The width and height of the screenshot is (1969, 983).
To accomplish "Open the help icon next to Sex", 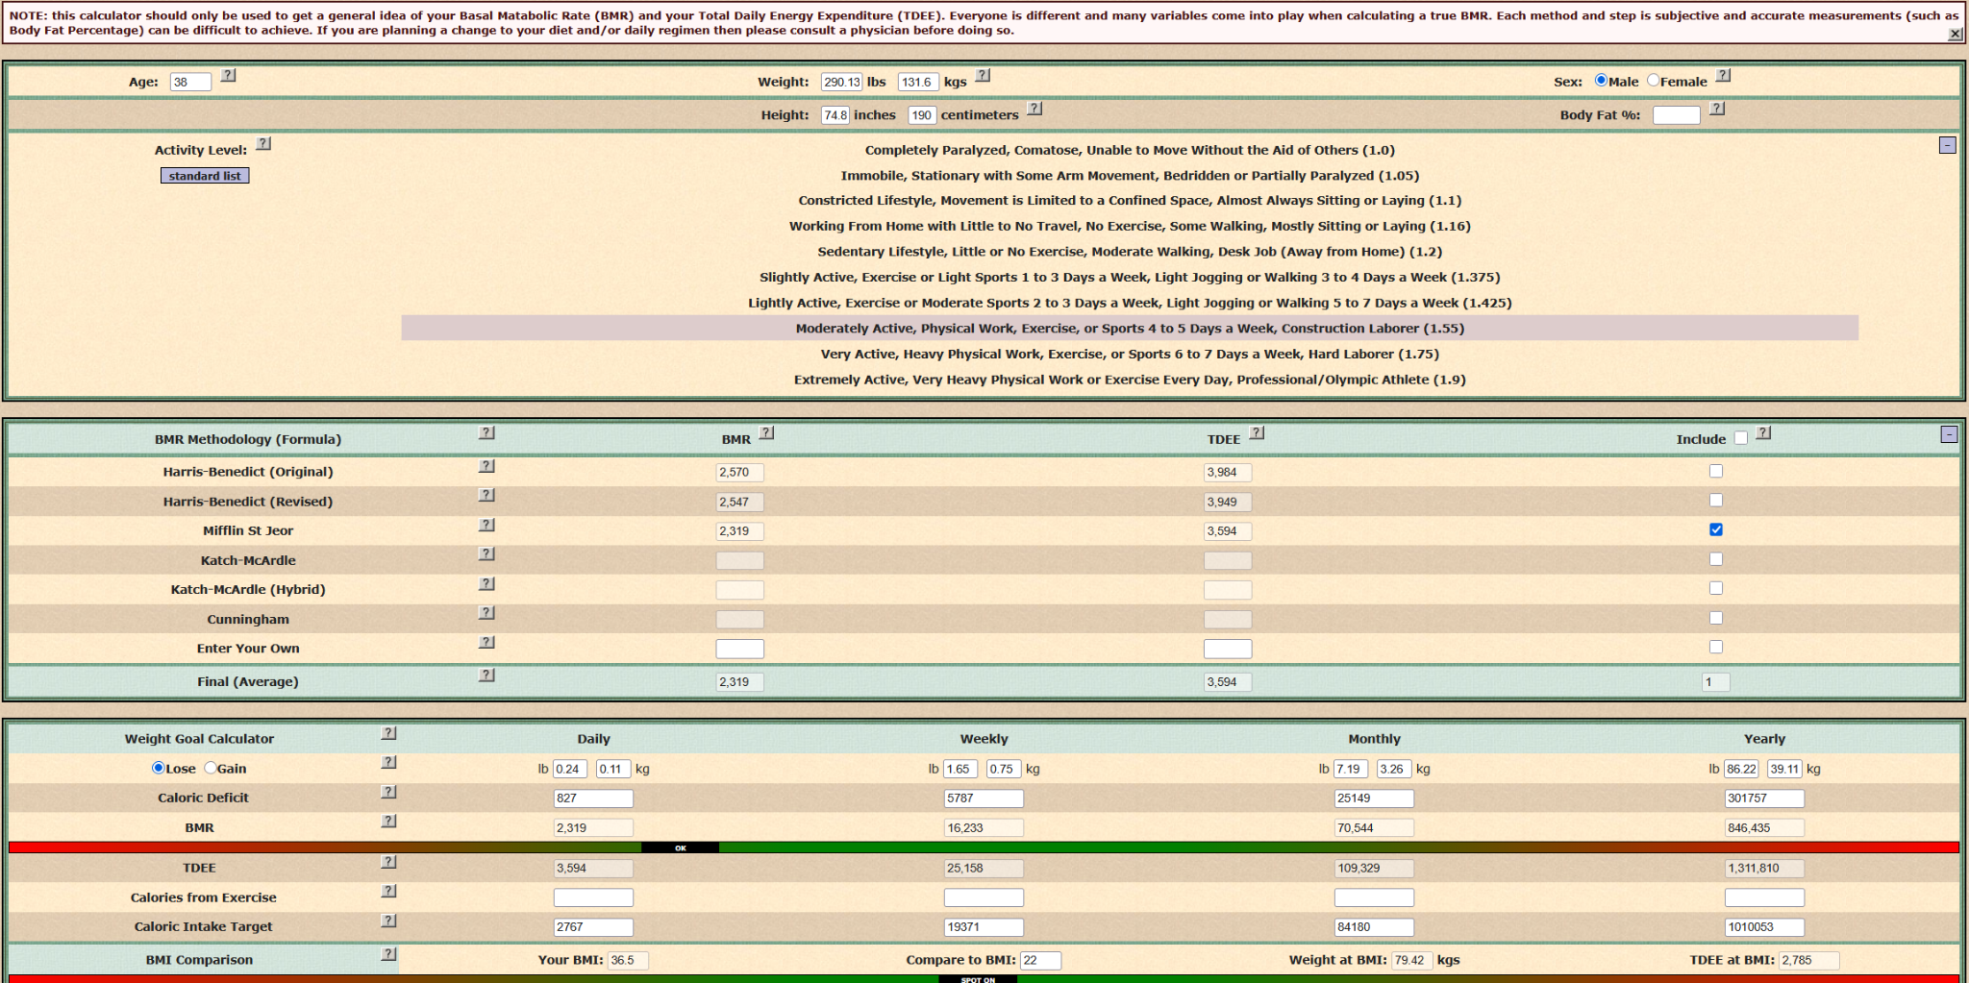I will click(x=1723, y=75).
